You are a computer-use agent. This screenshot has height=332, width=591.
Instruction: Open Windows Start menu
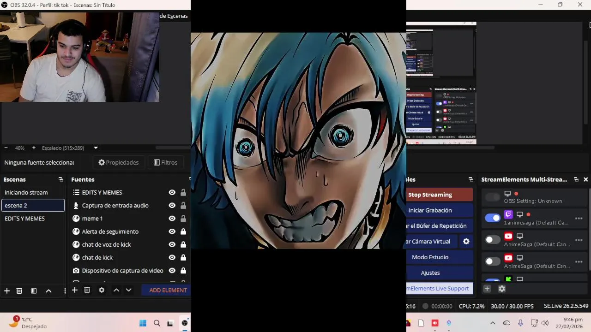click(x=143, y=323)
